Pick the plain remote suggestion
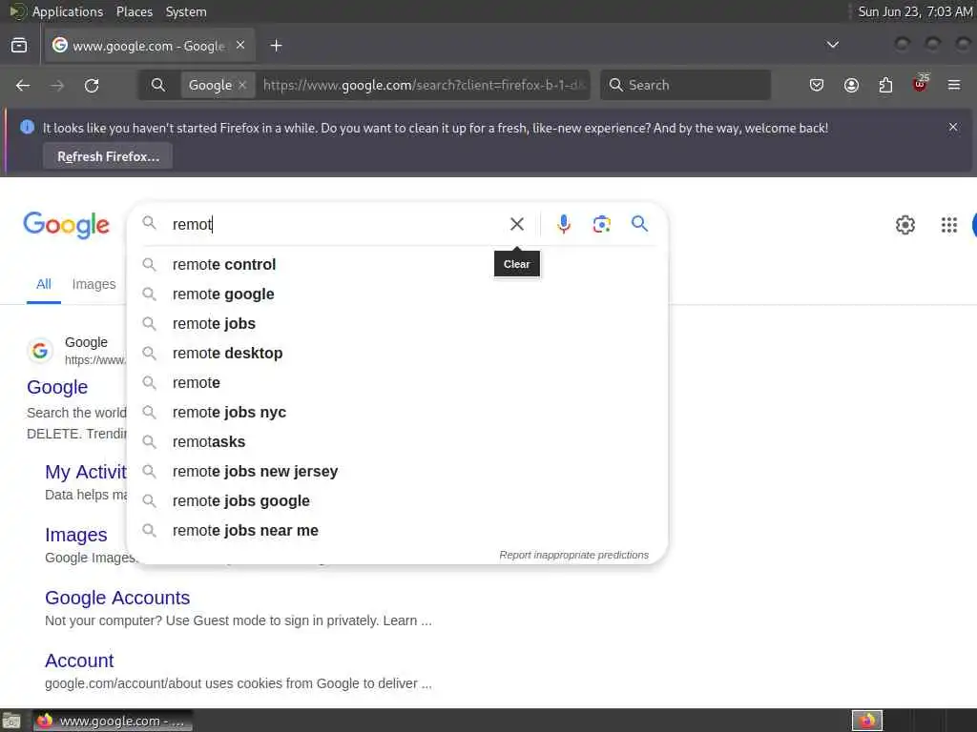The width and height of the screenshot is (977, 732). click(x=398, y=383)
